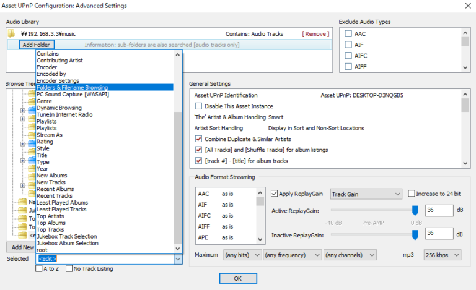The height and width of the screenshot is (290, 476).
Task: Remove the music library folder
Action: [315, 34]
